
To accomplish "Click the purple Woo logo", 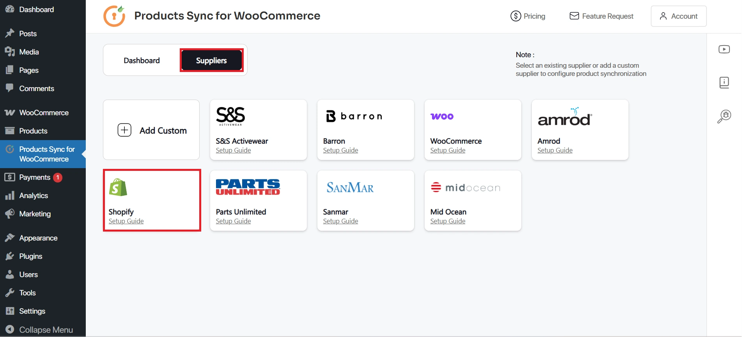I will tap(442, 116).
